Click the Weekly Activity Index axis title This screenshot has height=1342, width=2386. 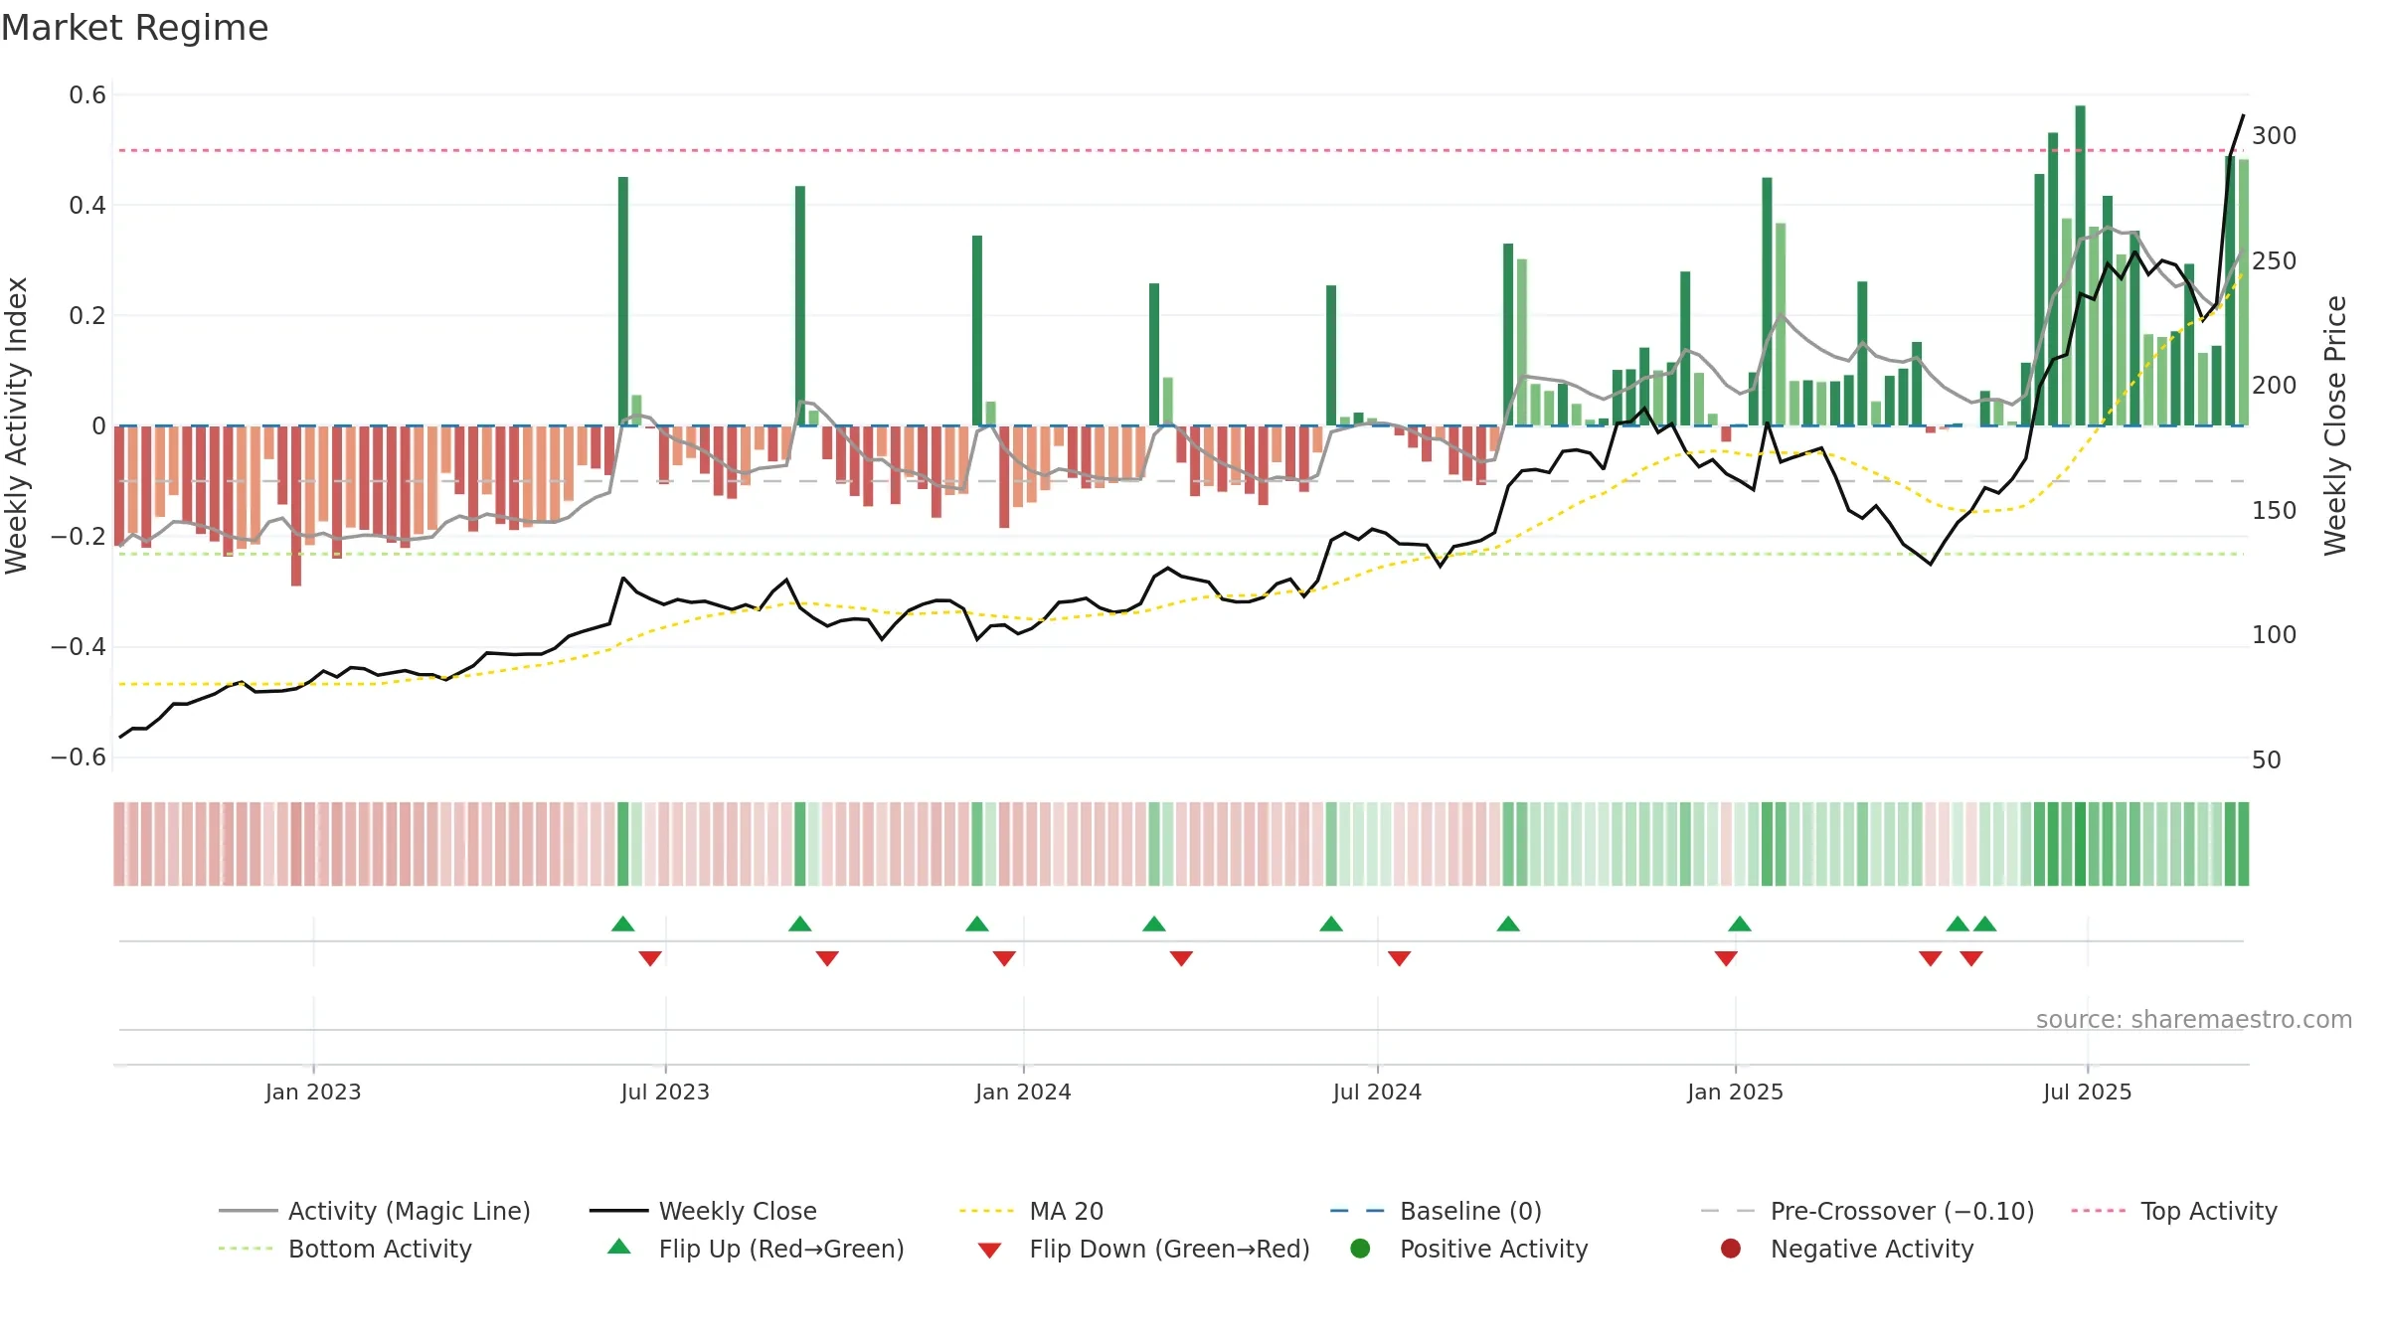(17, 425)
